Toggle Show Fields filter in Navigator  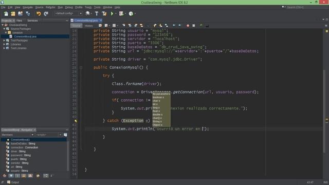(x=11, y=176)
